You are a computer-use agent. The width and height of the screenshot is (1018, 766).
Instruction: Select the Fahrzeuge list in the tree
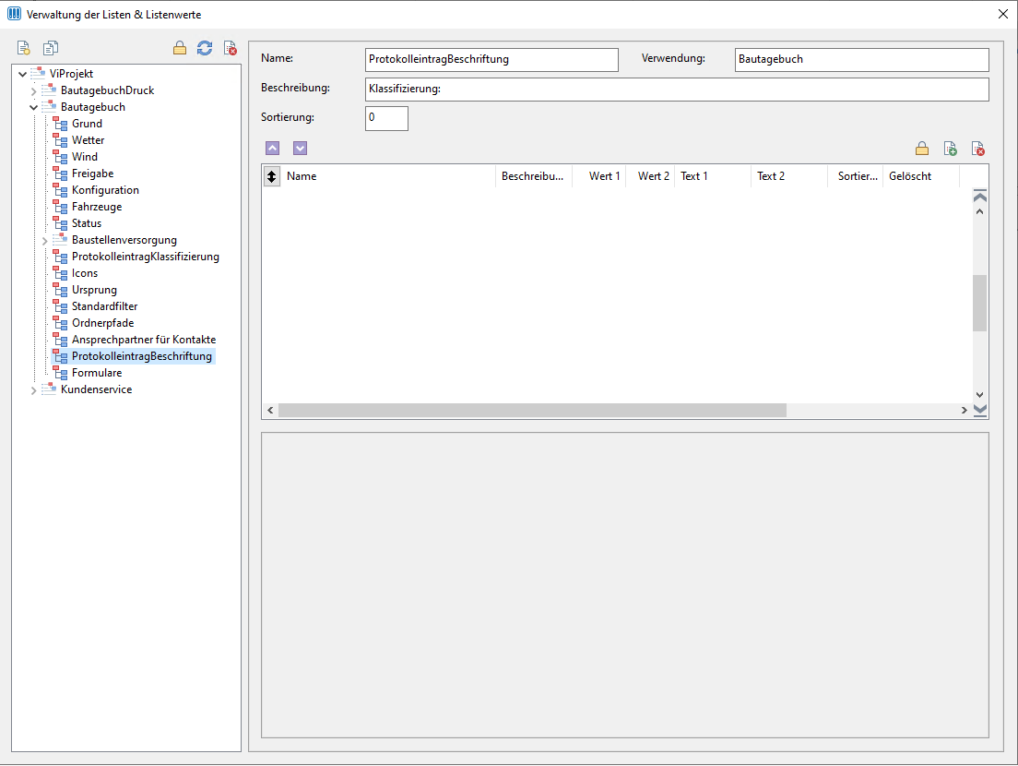pyautogui.click(x=97, y=207)
